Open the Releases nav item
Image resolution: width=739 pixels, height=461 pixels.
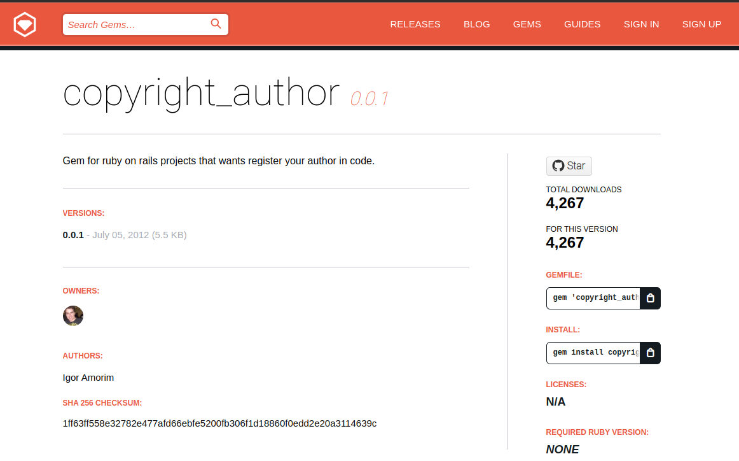(x=415, y=24)
